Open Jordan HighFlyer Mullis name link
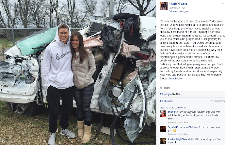 tap(181, 139)
